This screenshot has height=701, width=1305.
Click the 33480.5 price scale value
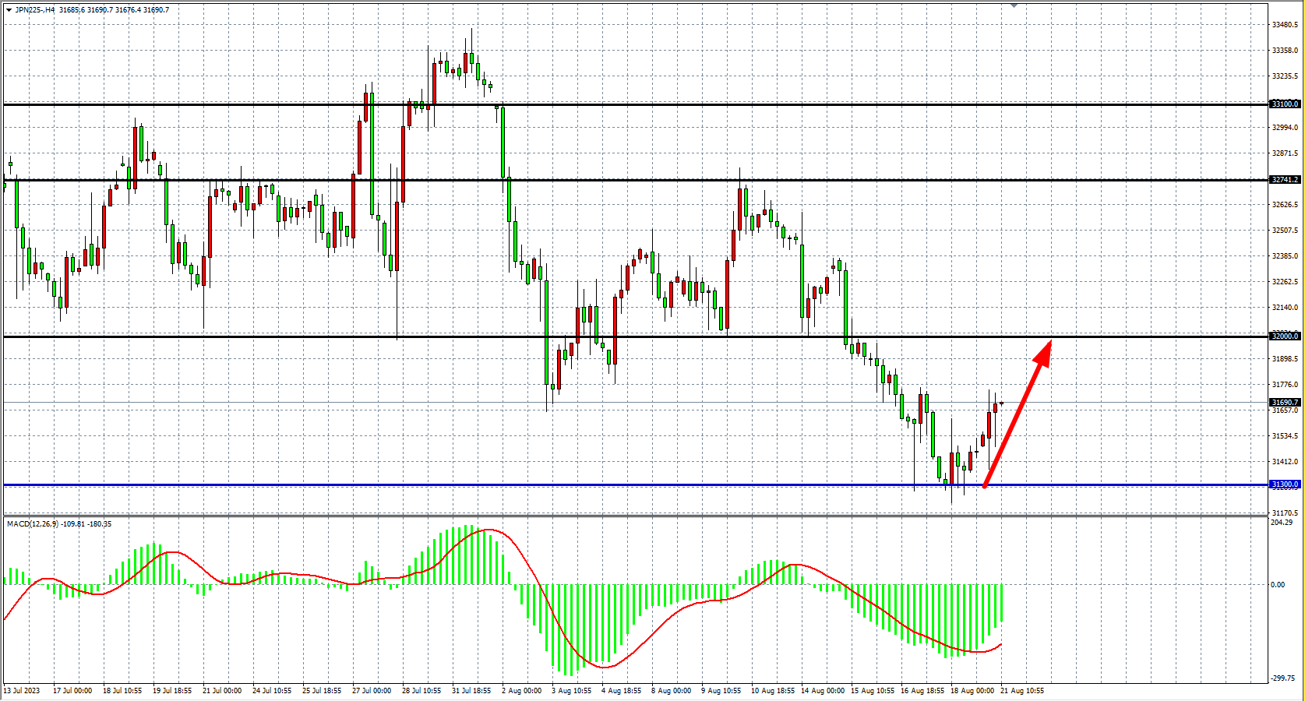pyautogui.click(x=1285, y=25)
